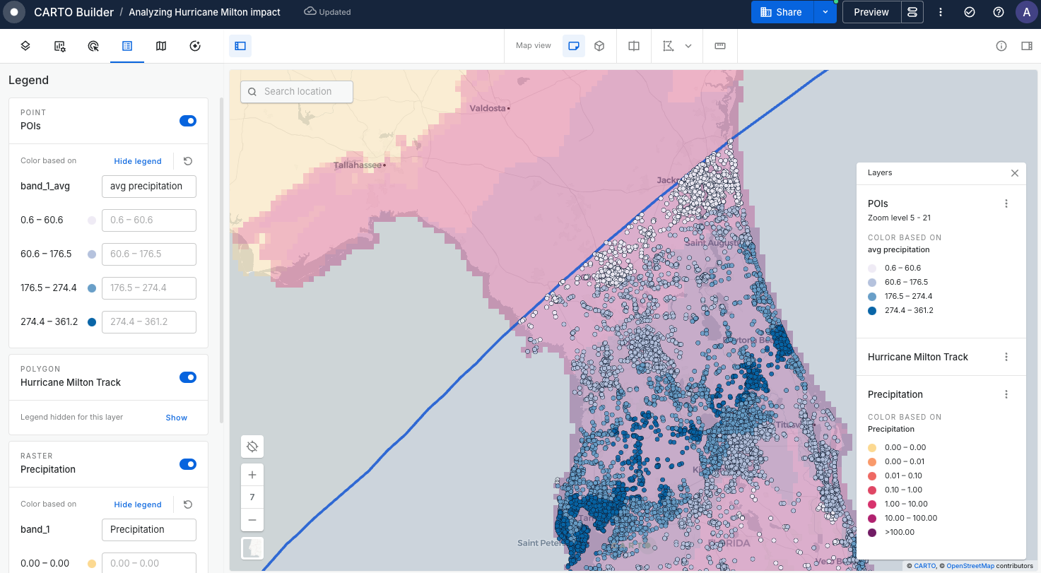The width and height of the screenshot is (1041, 573).
Task: Open the top bar three-dot menu
Action: (x=941, y=12)
